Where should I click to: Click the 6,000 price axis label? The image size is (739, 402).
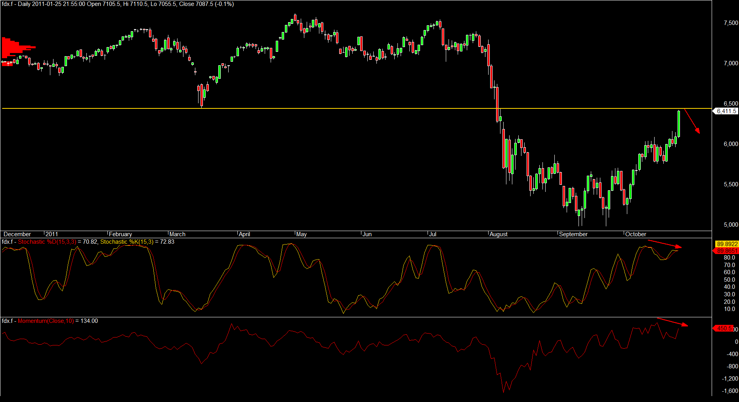point(731,144)
